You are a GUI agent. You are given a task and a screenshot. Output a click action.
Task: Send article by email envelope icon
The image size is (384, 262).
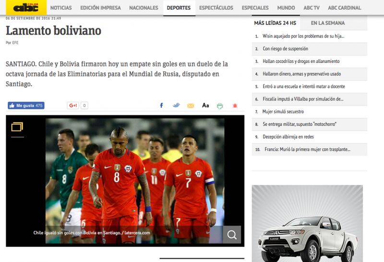(191, 106)
